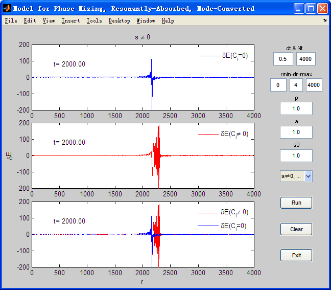
Task: Minimize the figure window
Action: coord(299,9)
